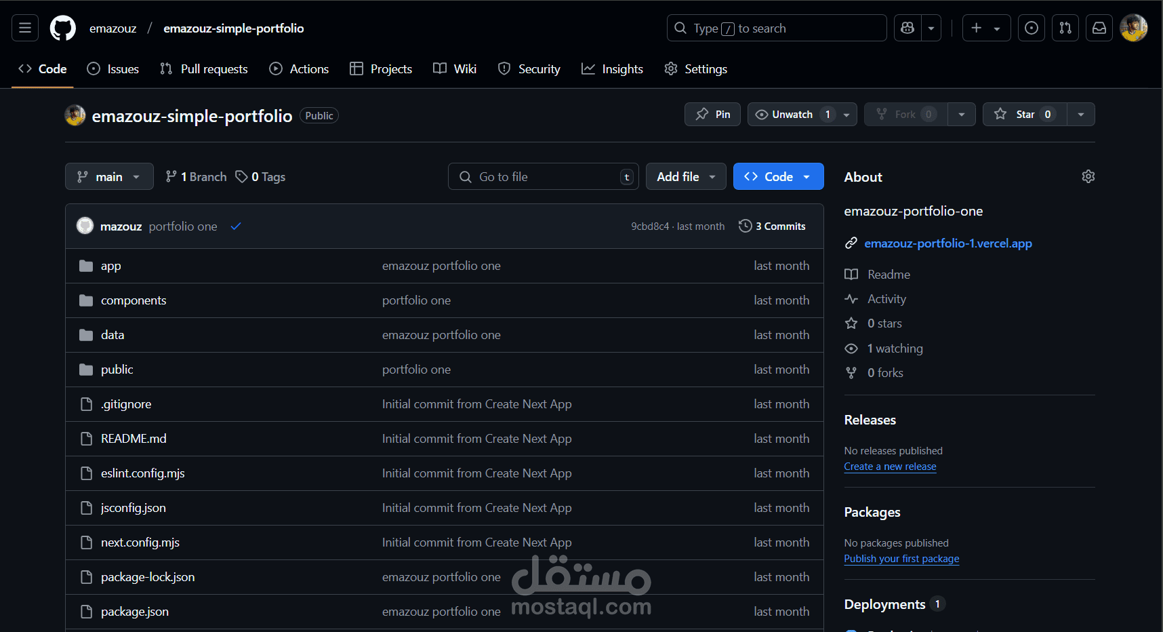Switch to the Code tab
This screenshot has width=1163, height=632.
43,69
